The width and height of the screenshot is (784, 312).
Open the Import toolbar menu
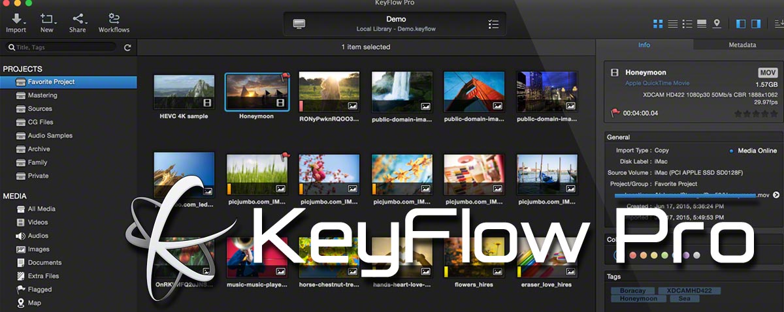coord(16,23)
